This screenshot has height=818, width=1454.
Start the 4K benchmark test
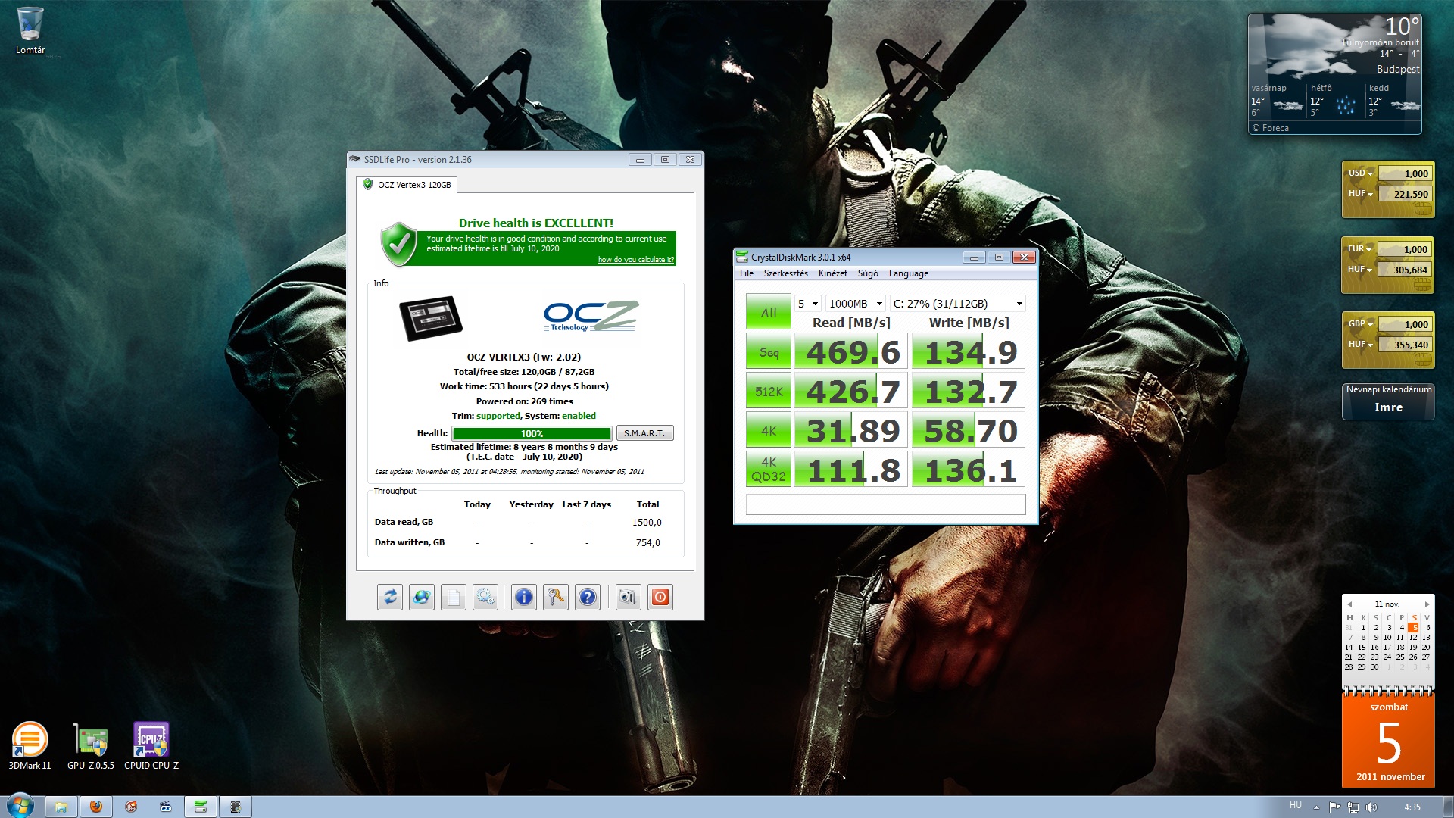[769, 431]
